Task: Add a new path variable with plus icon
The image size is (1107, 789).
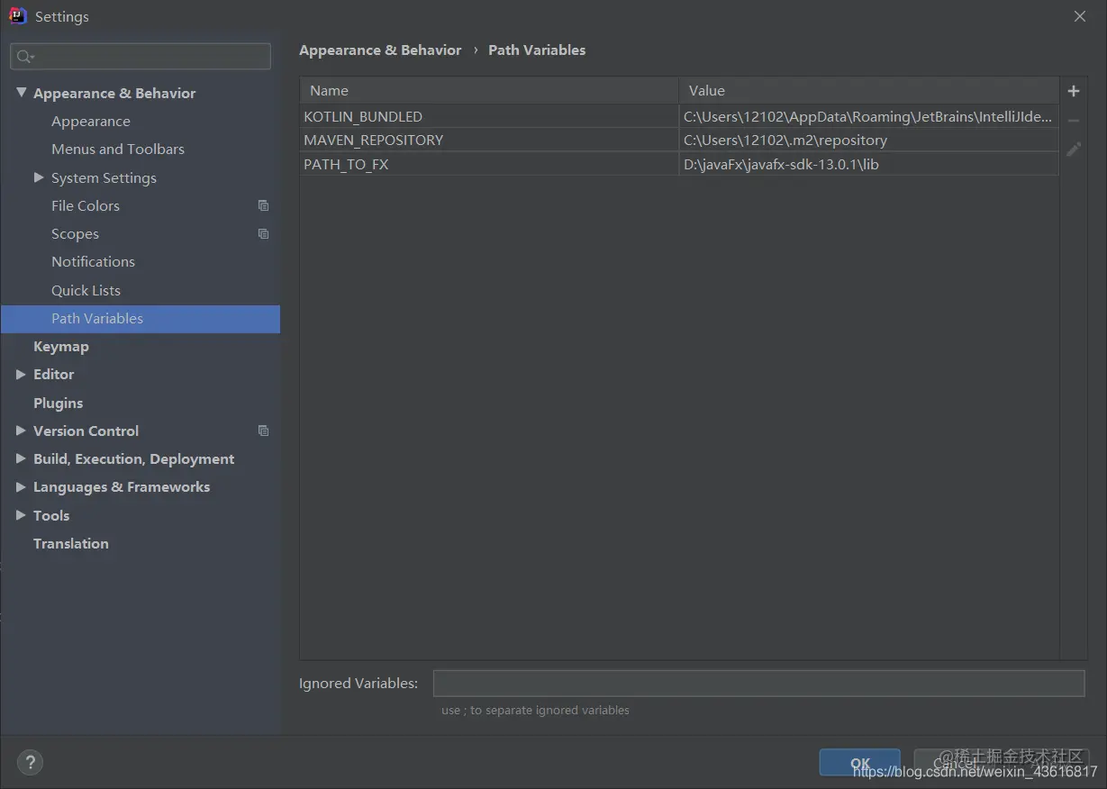Action: point(1073,91)
